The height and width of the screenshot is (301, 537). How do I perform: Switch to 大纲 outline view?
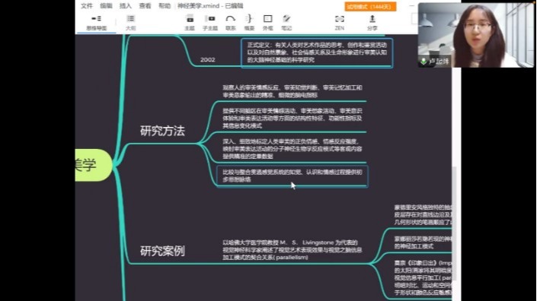(x=130, y=23)
